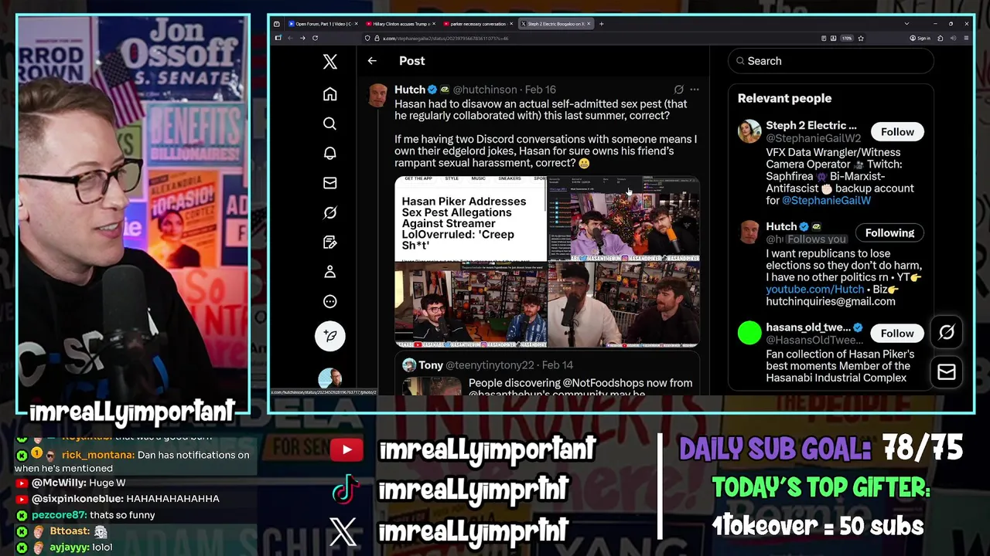Open youtube.com/Hutch link
Image resolution: width=990 pixels, height=556 pixels.
pos(814,290)
